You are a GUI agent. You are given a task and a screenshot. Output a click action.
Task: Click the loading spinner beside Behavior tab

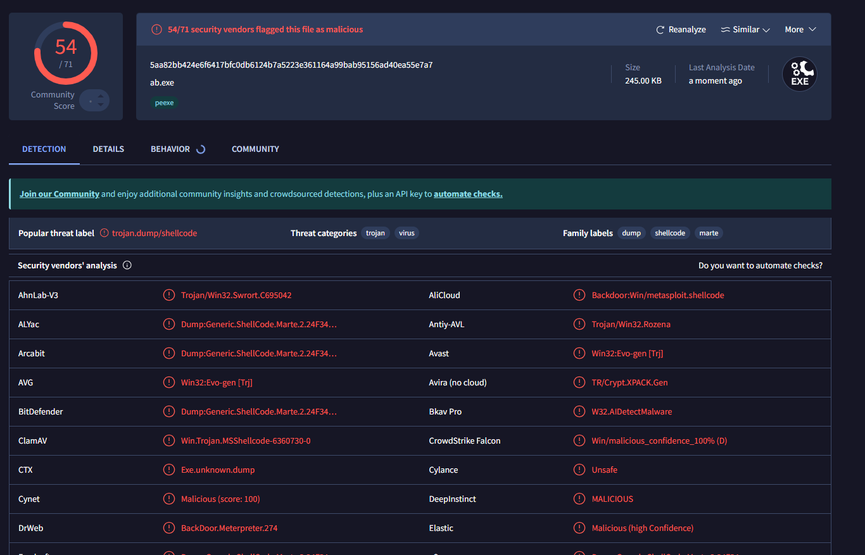tap(201, 149)
